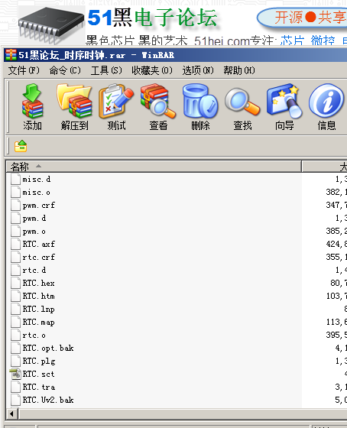
Task: Open the Options (选项) menu
Action: pos(198,70)
